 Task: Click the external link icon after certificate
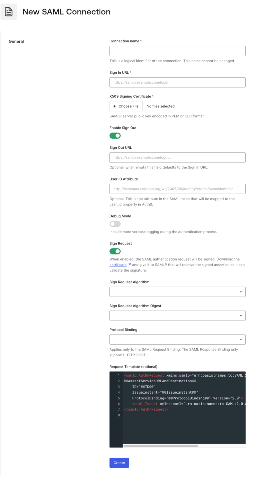(129, 265)
